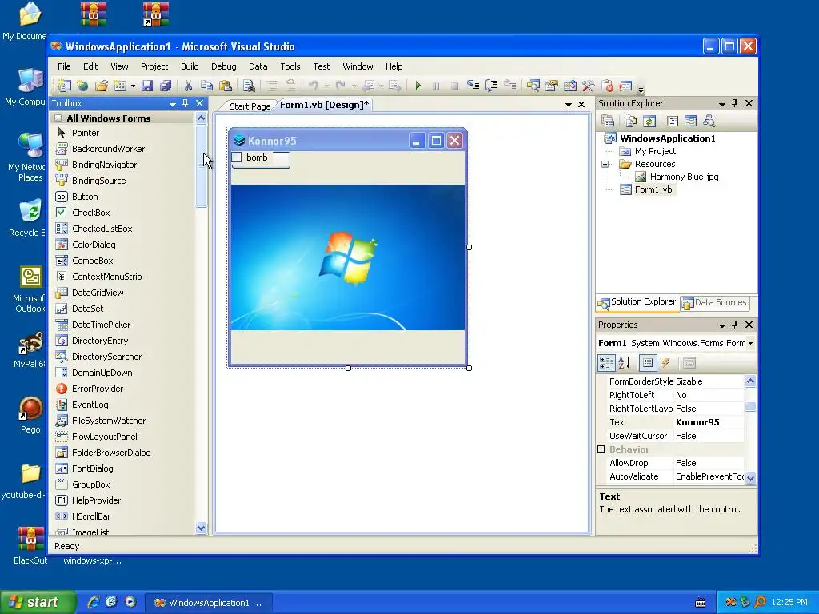The image size is (819, 614).
Task: Open the active files dropdown in editor tabs
Action: click(569, 105)
